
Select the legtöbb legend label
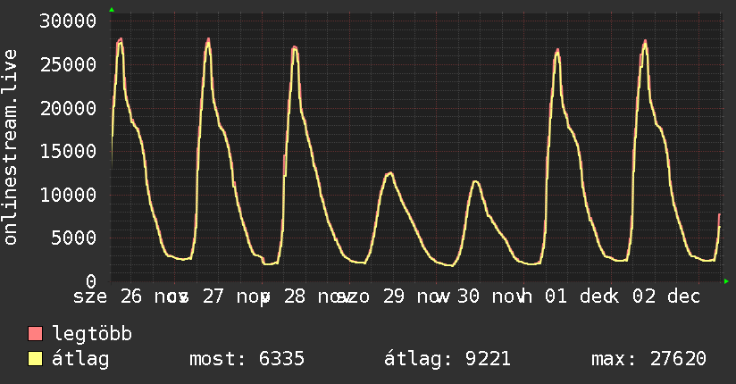[x=92, y=334]
